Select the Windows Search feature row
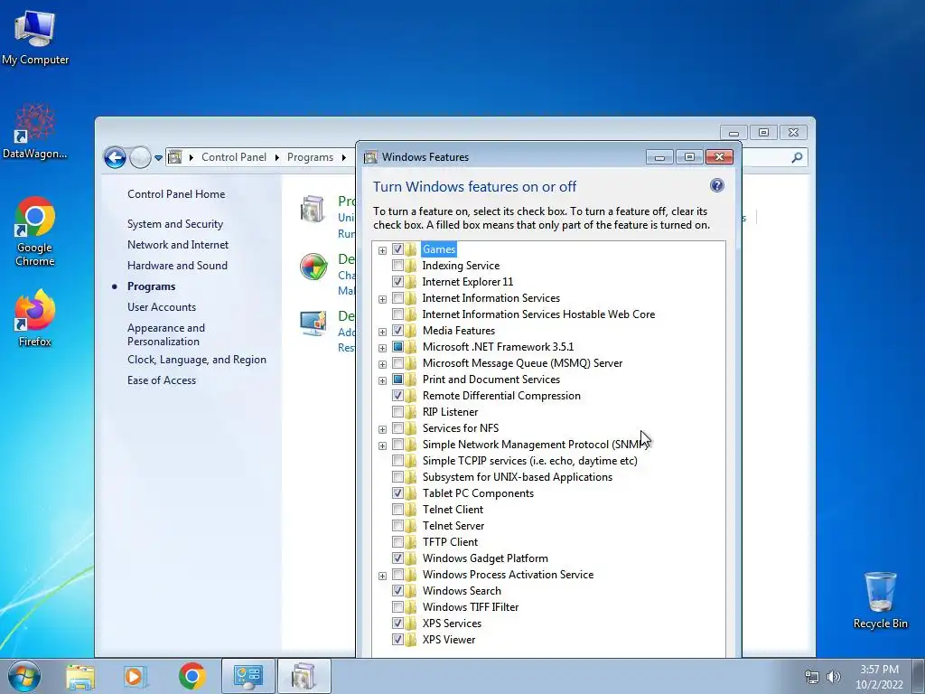This screenshot has width=925, height=694. [462, 591]
